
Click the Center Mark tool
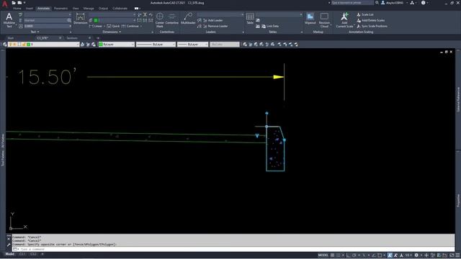(160, 20)
